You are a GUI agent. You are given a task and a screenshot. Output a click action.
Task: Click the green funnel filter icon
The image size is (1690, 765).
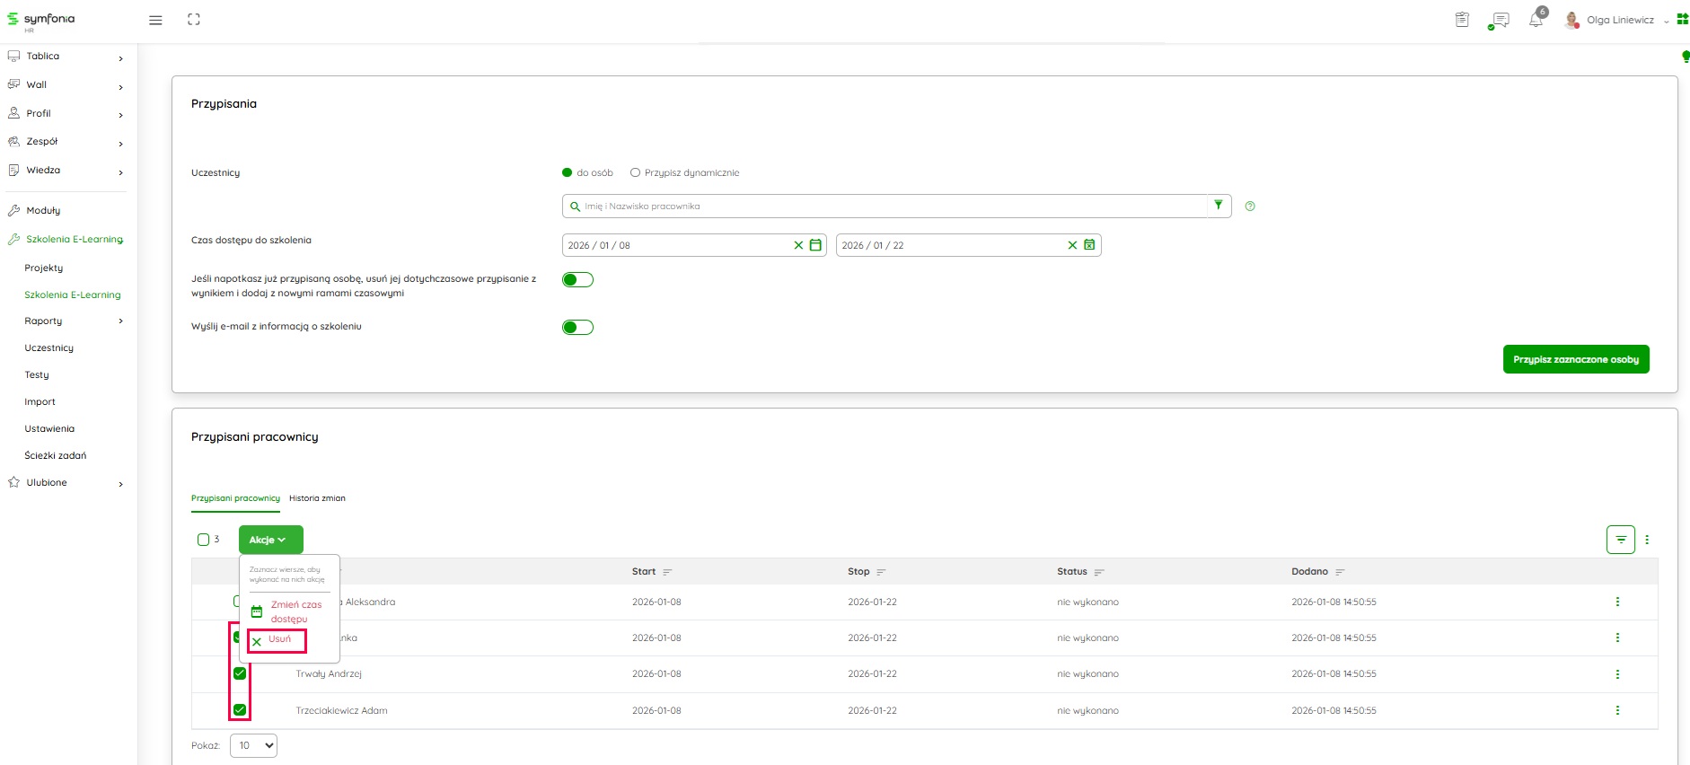[1219, 206]
